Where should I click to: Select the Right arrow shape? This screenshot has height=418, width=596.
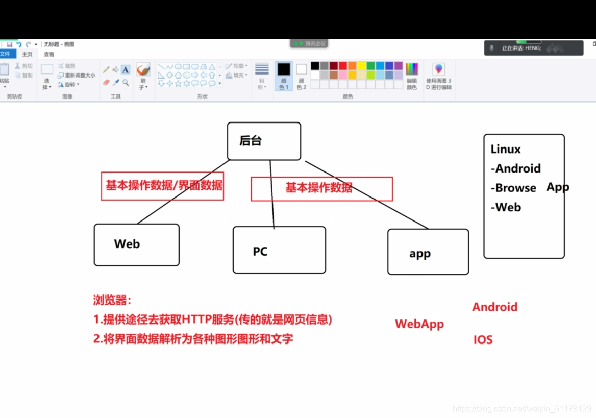(x=195, y=75)
